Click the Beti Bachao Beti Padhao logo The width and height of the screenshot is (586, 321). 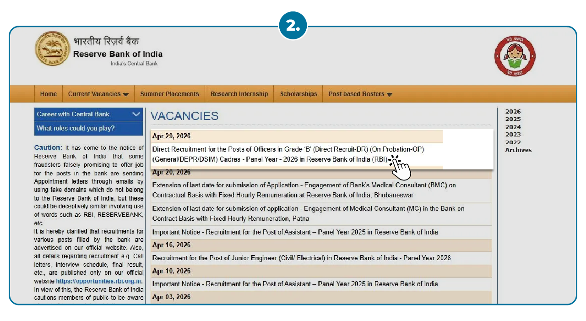(515, 56)
